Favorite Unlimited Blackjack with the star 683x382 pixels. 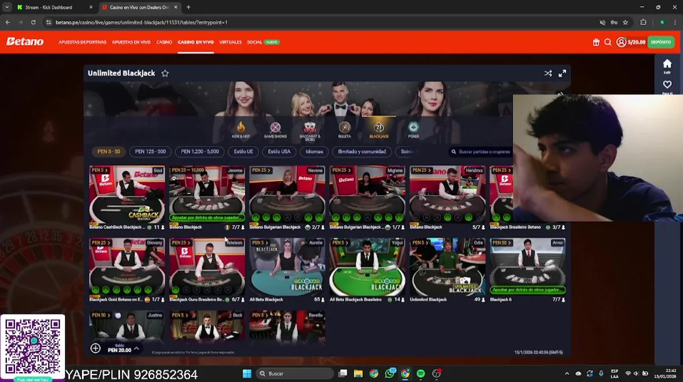click(x=165, y=73)
